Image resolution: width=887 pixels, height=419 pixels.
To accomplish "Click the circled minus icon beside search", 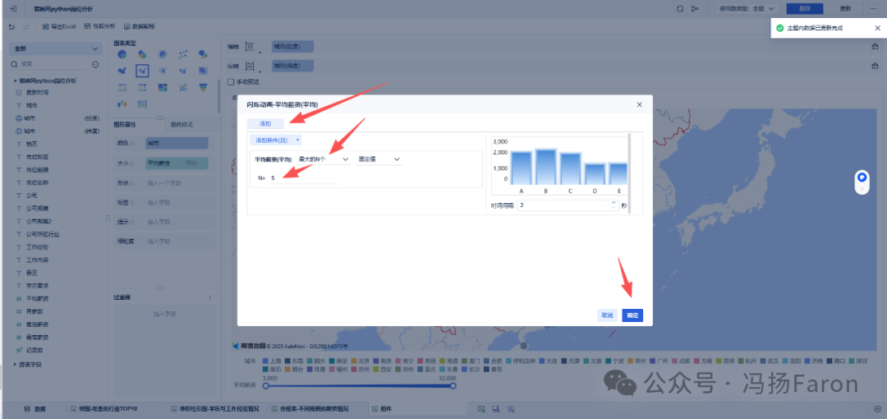I will [x=95, y=65].
